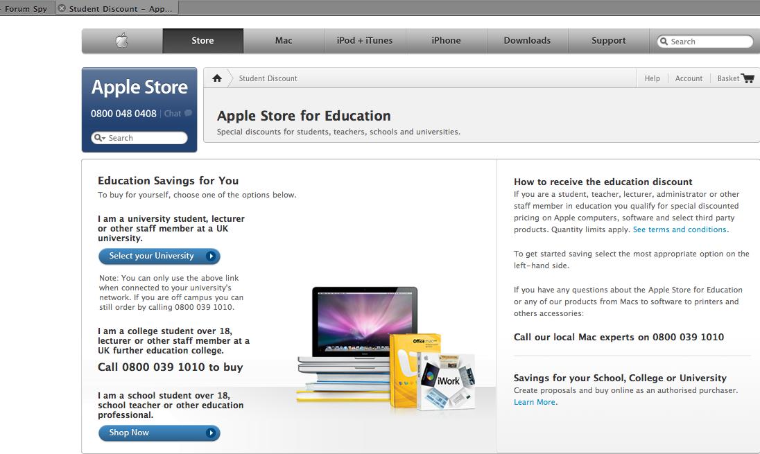Viewport: 760px width, 454px height.
Task: Click Education Savings for You heading
Action: tap(169, 181)
